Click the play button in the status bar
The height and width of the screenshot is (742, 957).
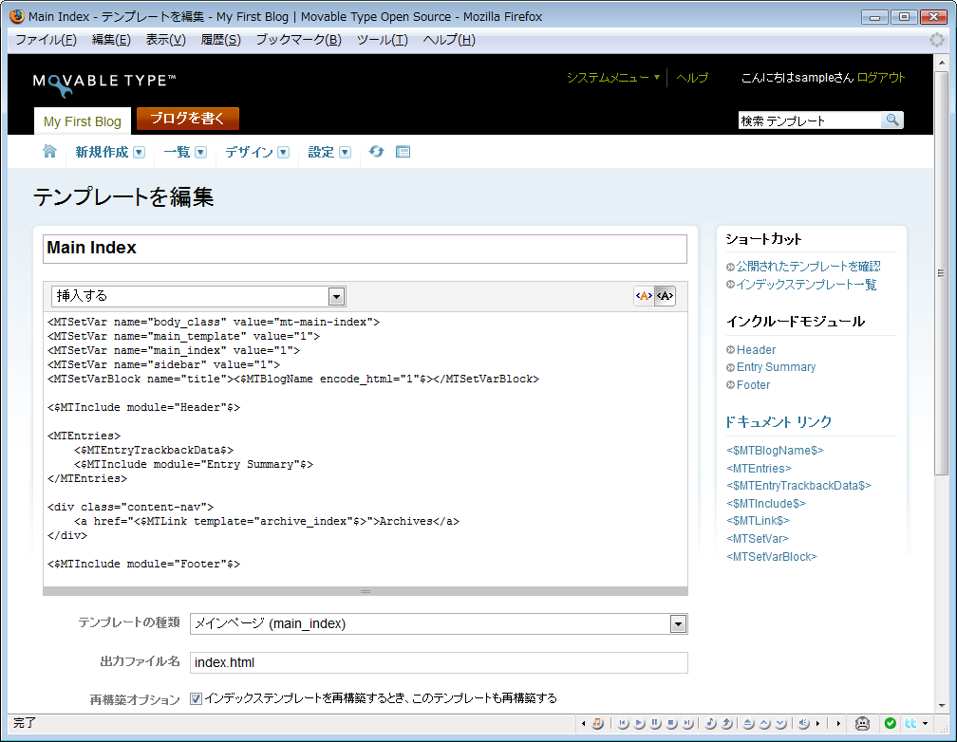pos(640,724)
